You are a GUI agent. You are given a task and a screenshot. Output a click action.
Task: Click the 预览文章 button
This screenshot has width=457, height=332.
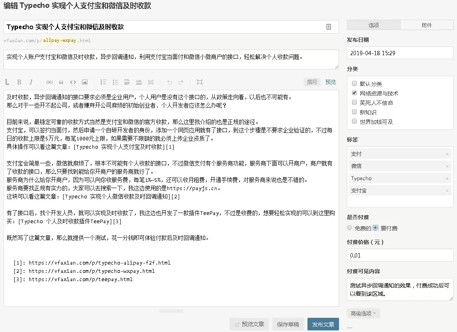pyautogui.click(x=249, y=324)
